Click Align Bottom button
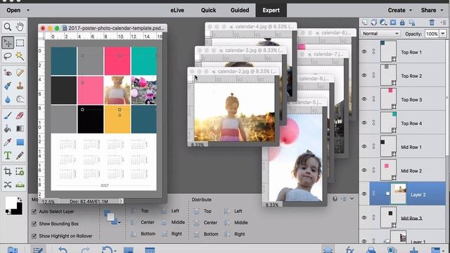450x253 pixels. pyautogui.click(x=143, y=234)
